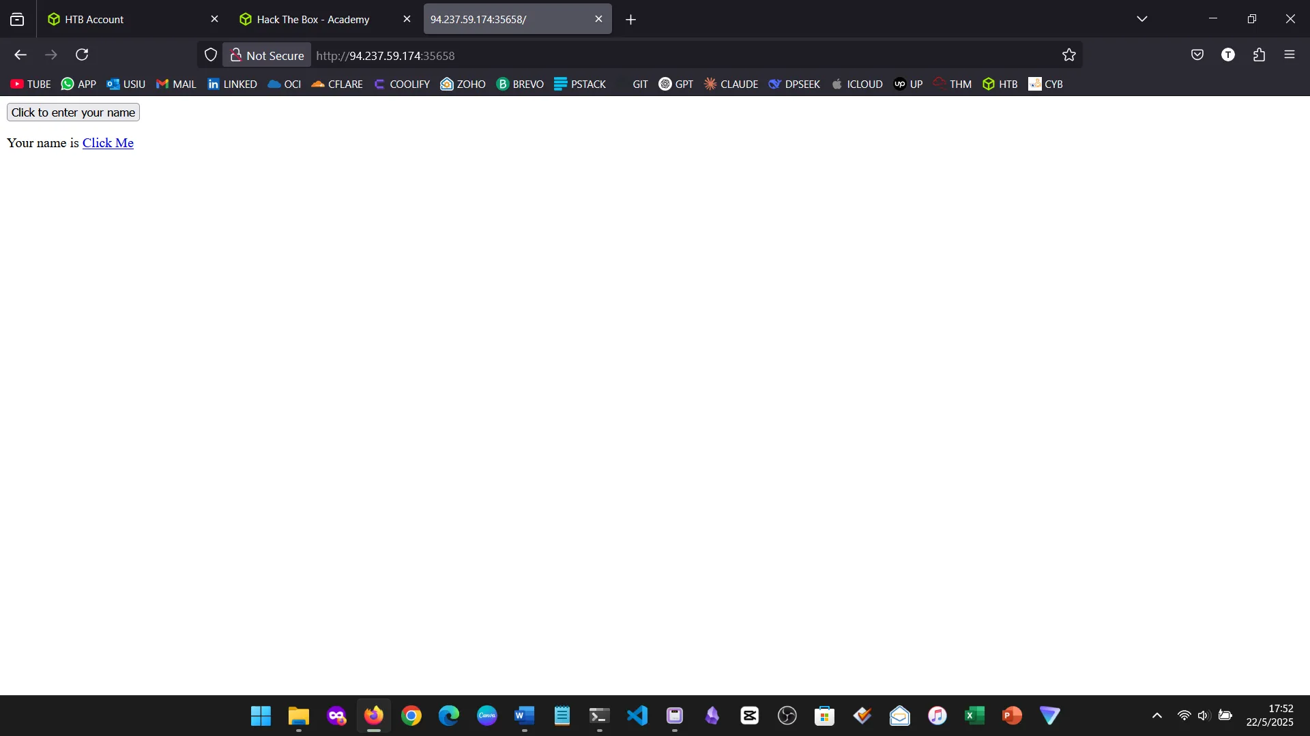Open Firefox View icon in tab bar

(17, 19)
